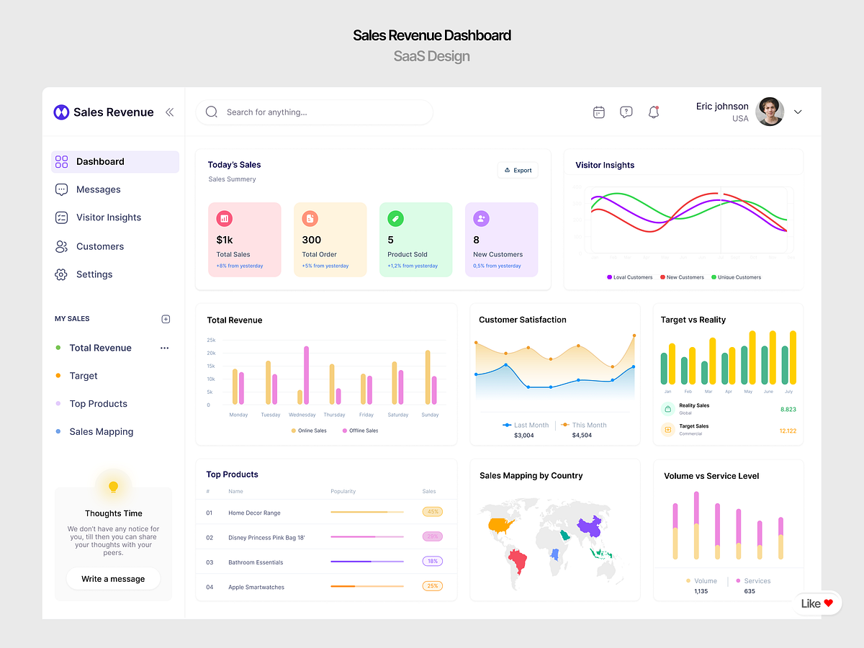
Task: Toggle the Volume legend in Volume vs Service Level
Action: click(x=689, y=580)
